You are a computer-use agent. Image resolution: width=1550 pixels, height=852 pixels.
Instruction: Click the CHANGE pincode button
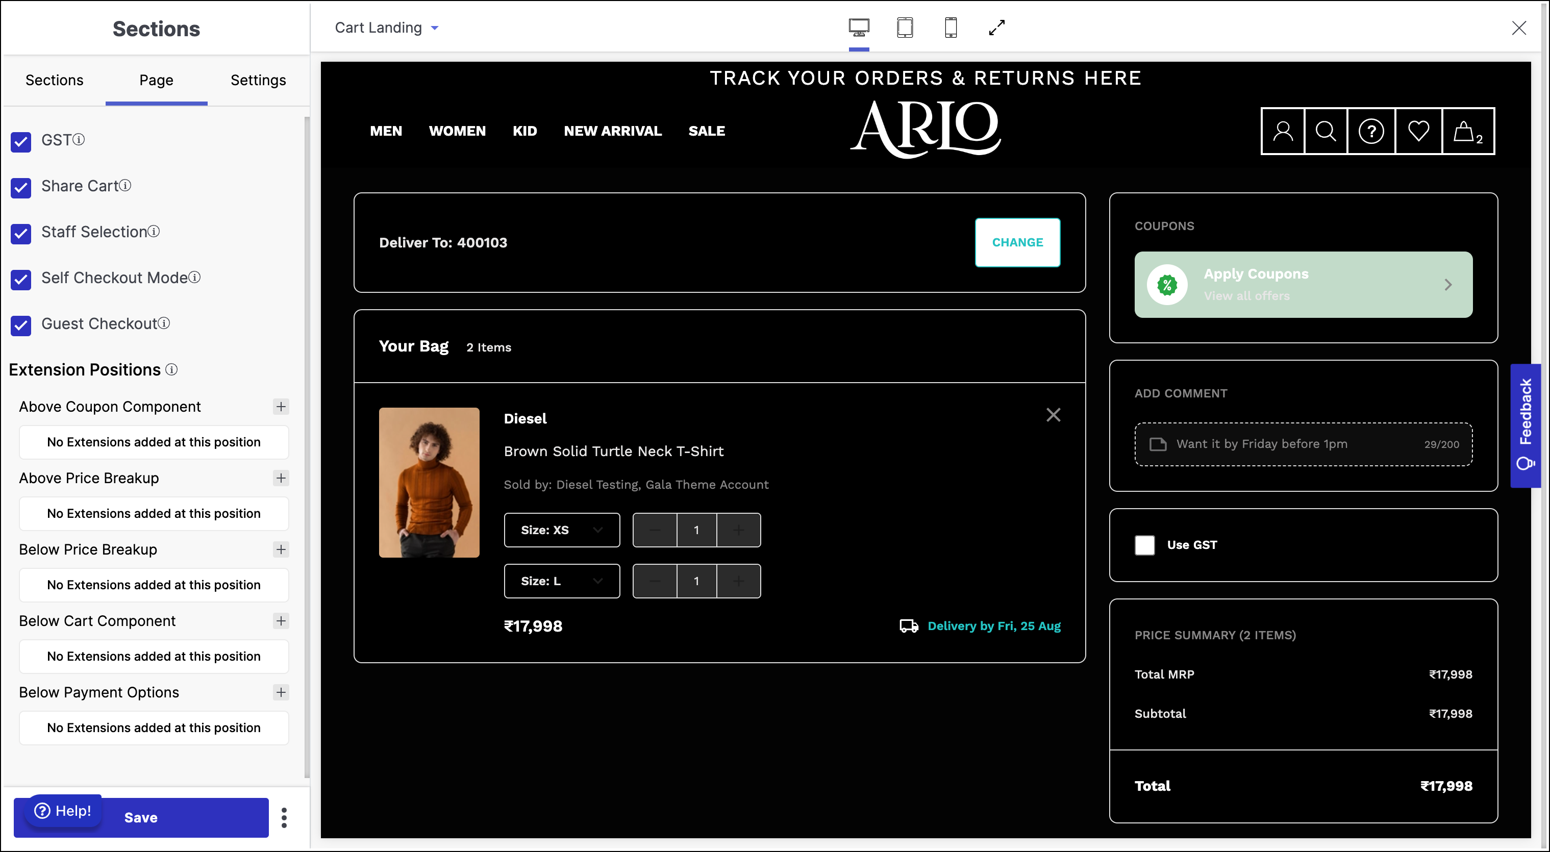tap(1017, 242)
